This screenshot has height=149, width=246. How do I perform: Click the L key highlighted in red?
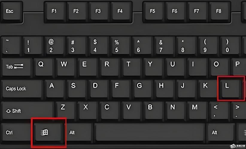(x=231, y=89)
